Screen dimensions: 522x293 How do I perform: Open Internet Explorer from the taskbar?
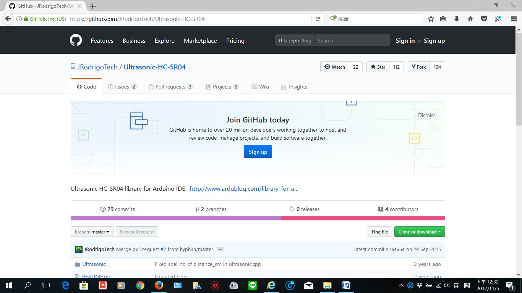(271, 285)
